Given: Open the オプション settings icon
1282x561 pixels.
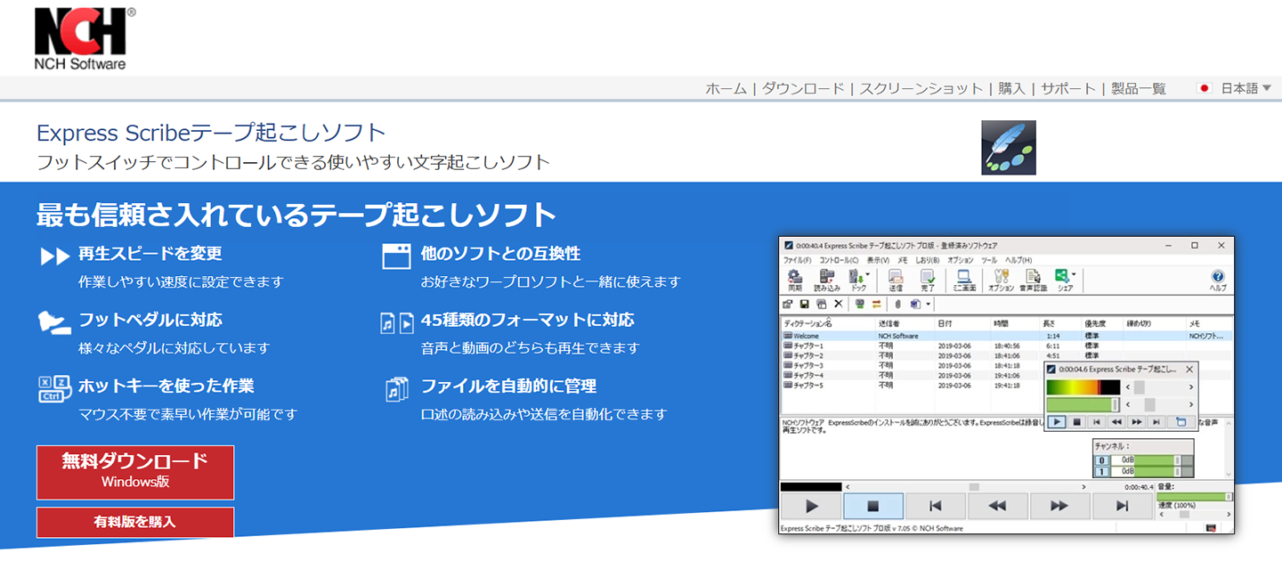Looking at the screenshot, I should [1002, 278].
